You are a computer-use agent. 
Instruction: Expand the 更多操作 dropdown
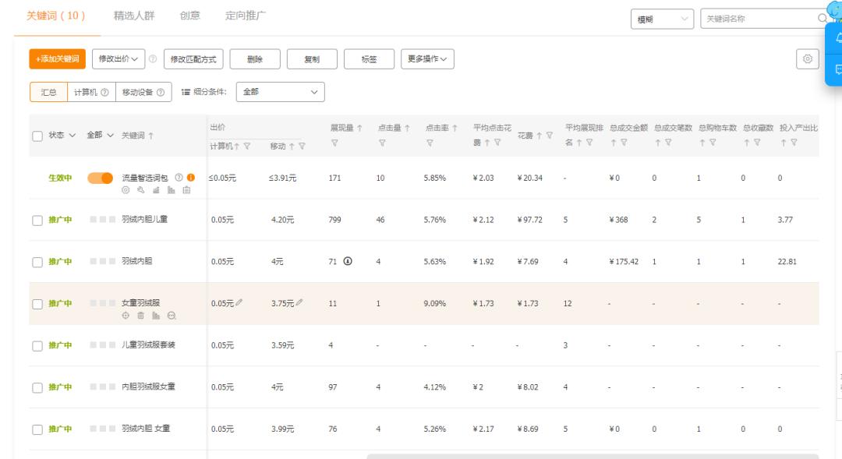click(x=428, y=58)
